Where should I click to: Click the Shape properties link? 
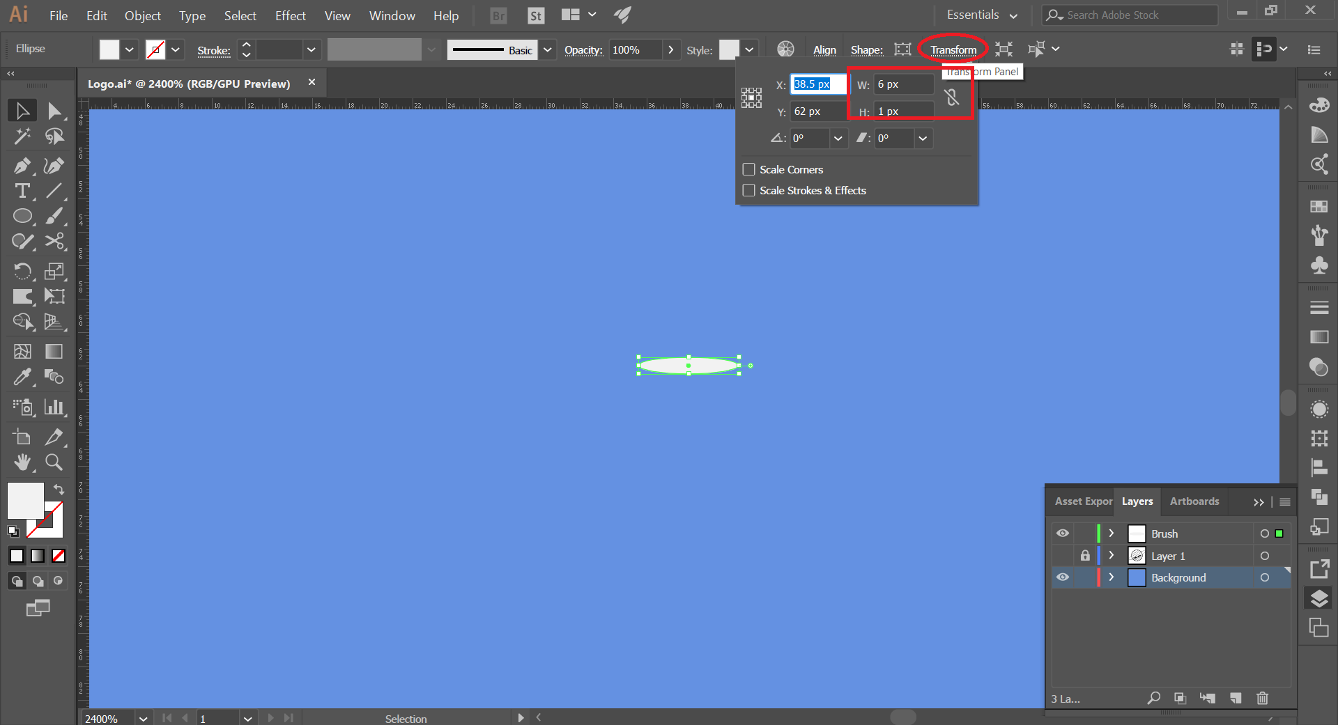point(866,50)
